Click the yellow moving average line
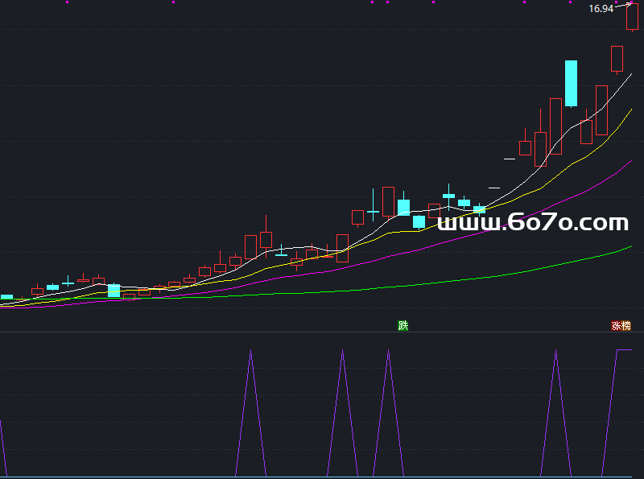 coord(563,170)
